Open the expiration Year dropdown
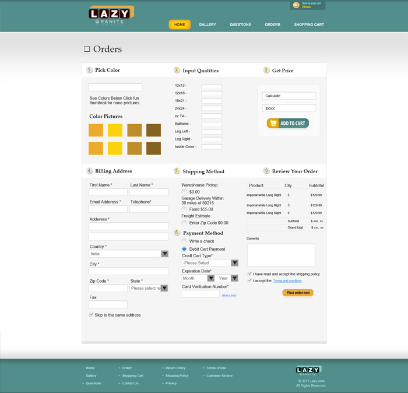The width and height of the screenshot is (408, 393). click(227, 278)
